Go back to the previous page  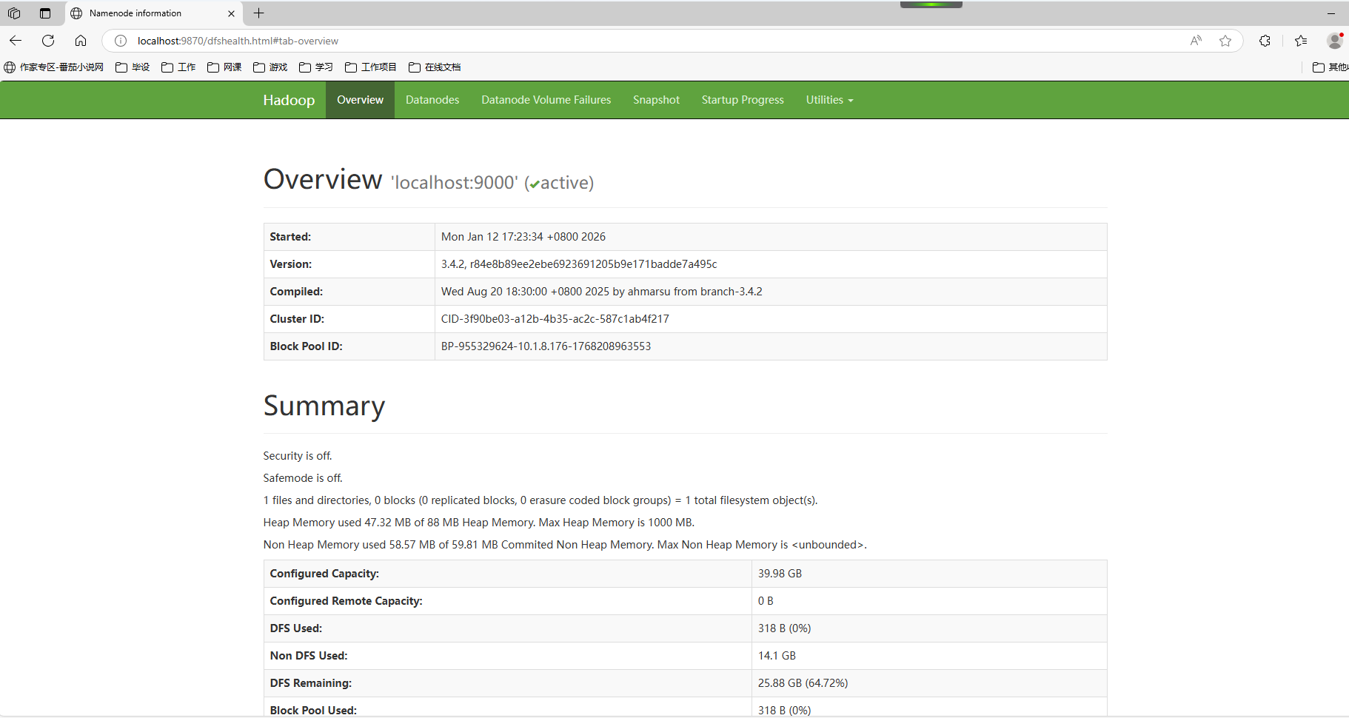click(16, 41)
